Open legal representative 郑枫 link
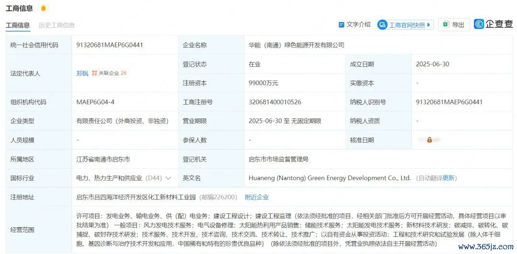This screenshot has height=254, width=517. pos(82,74)
